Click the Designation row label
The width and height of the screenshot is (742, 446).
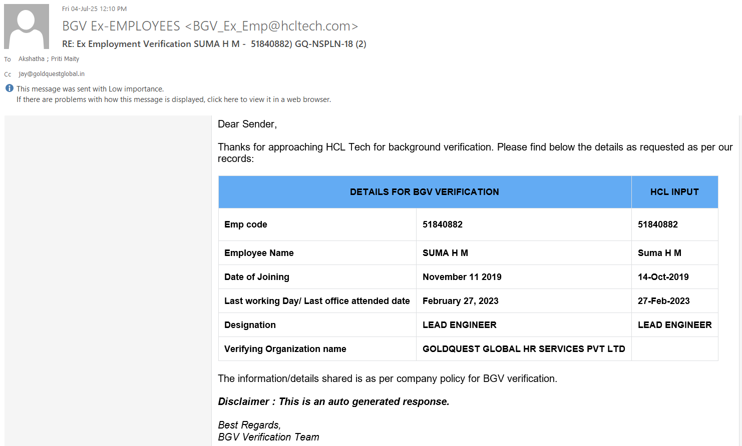250,325
